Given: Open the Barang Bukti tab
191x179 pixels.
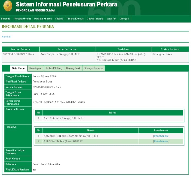Looking at the screenshot, I should click(x=73, y=68).
